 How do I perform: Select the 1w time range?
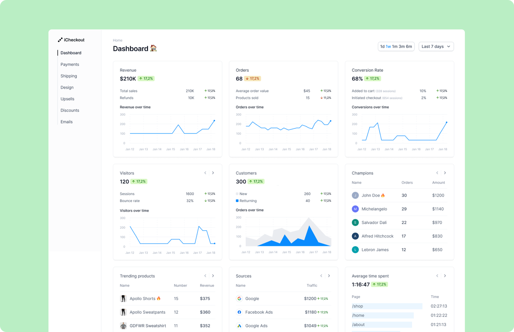point(388,46)
